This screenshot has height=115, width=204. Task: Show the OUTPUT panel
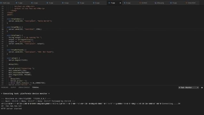pos(13,87)
